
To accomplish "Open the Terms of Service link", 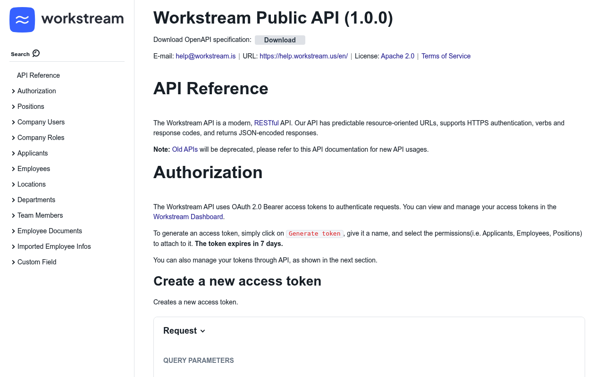I will click(x=446, y=56).
